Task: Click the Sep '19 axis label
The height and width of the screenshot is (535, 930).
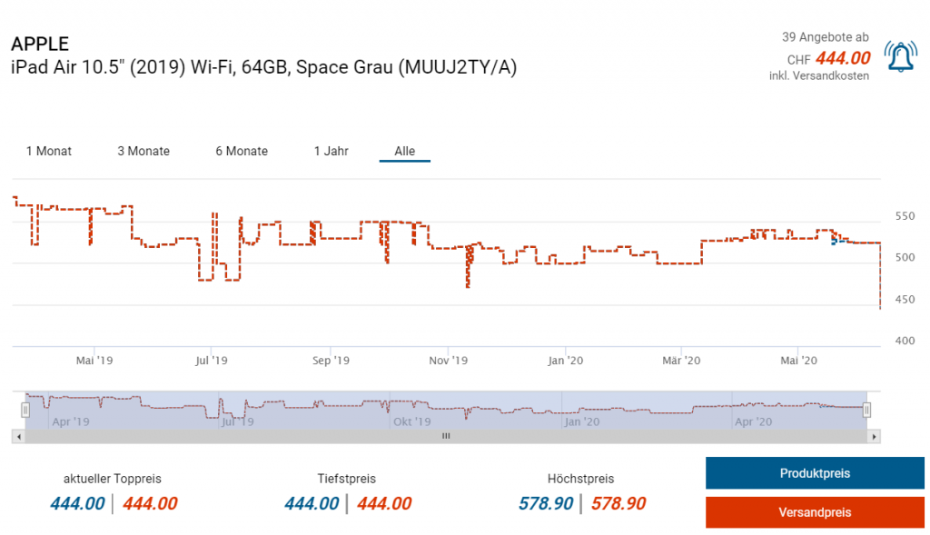Action: coord(331,361)
